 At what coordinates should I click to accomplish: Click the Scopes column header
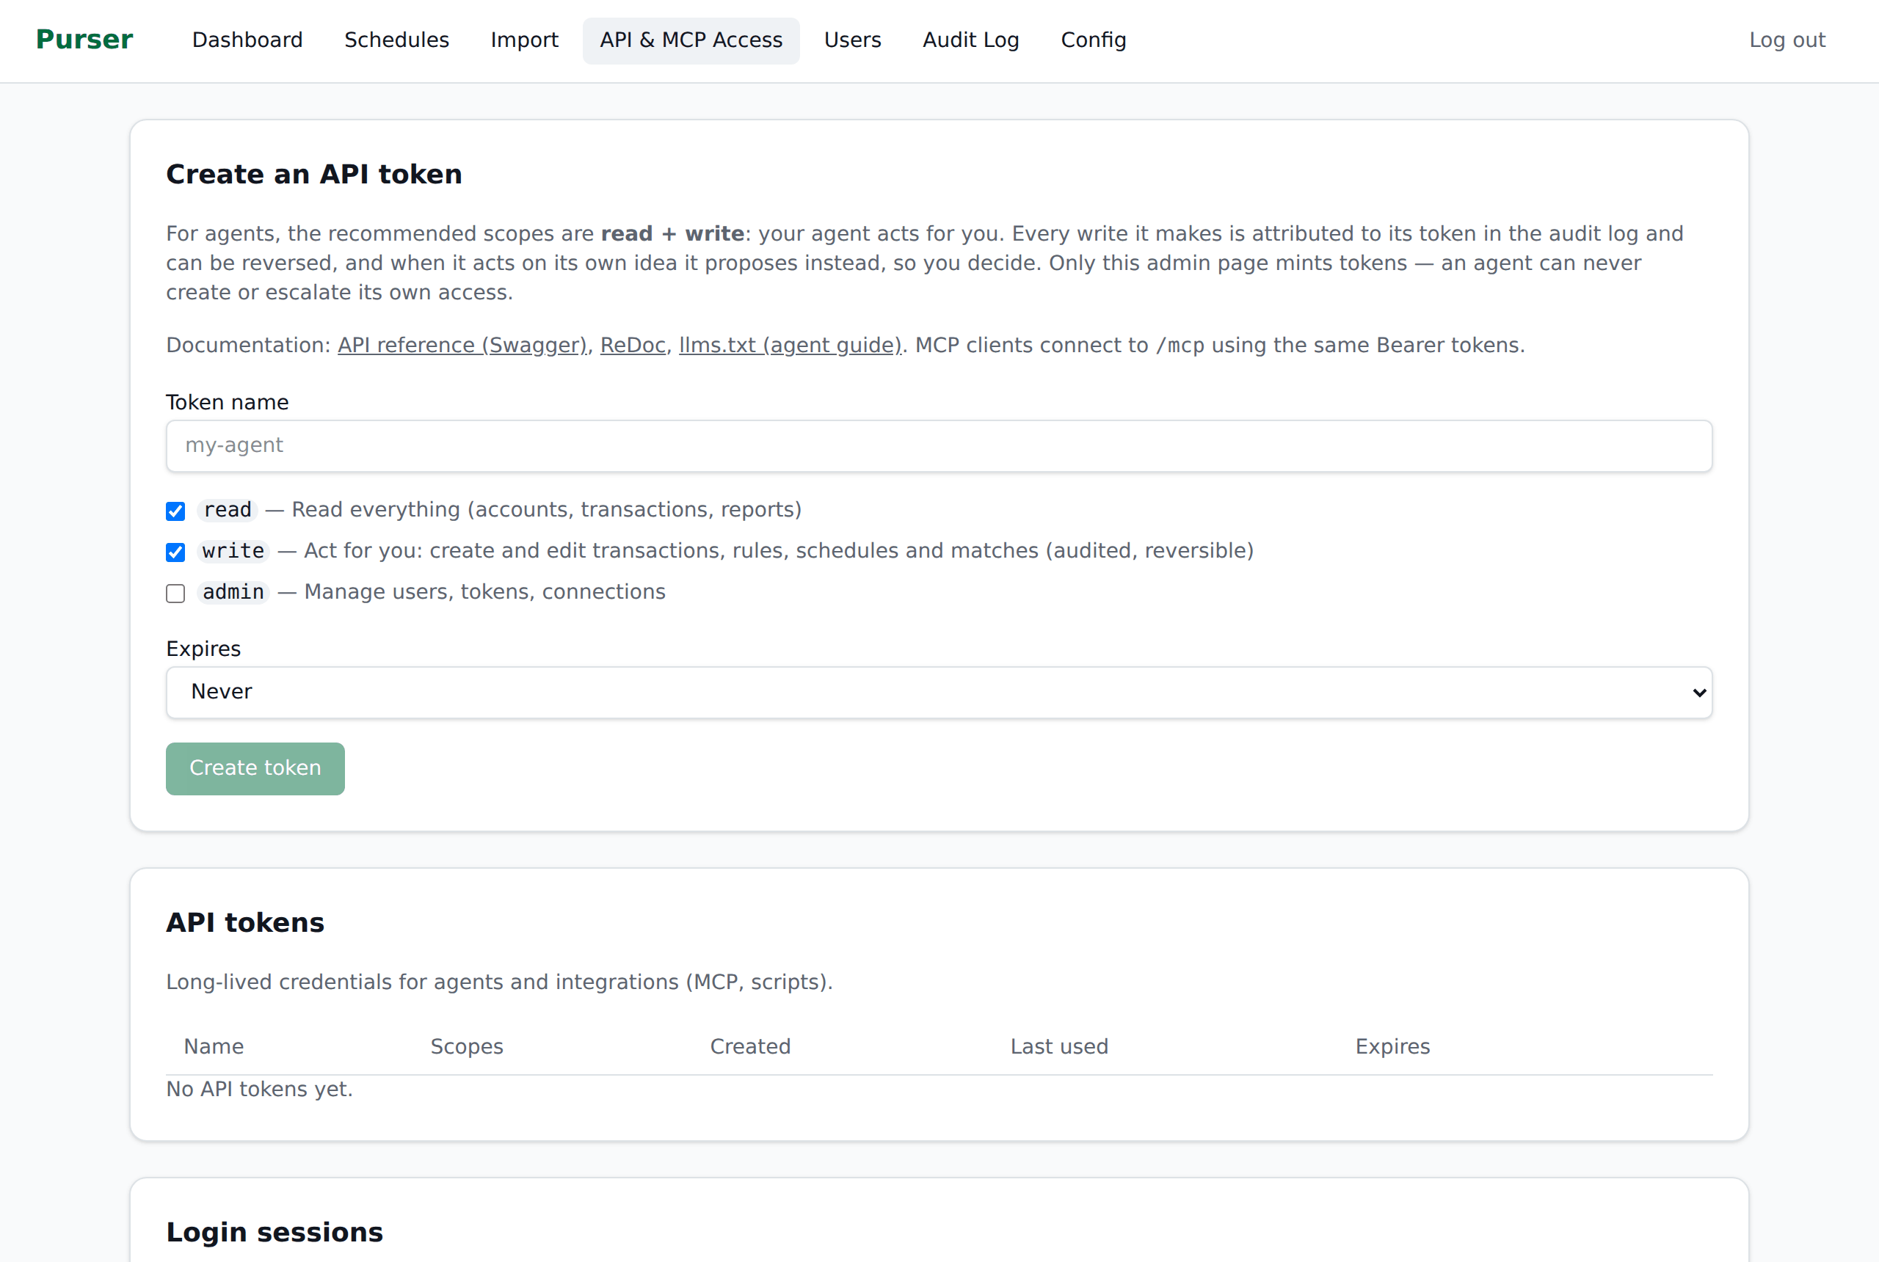pyautogui.click(x=467, y=1046)
